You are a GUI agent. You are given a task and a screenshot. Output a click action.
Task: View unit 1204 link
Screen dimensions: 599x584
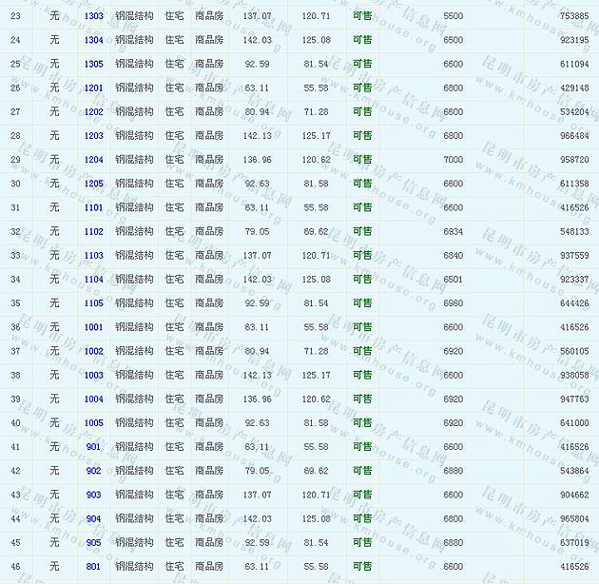click(x=93, y=160)
